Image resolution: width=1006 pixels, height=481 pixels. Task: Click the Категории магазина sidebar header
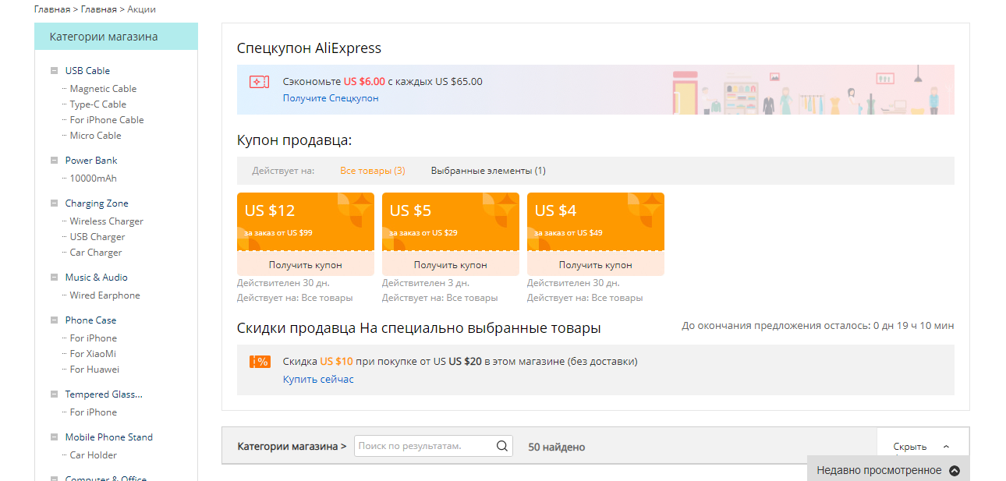pos(116,37)
